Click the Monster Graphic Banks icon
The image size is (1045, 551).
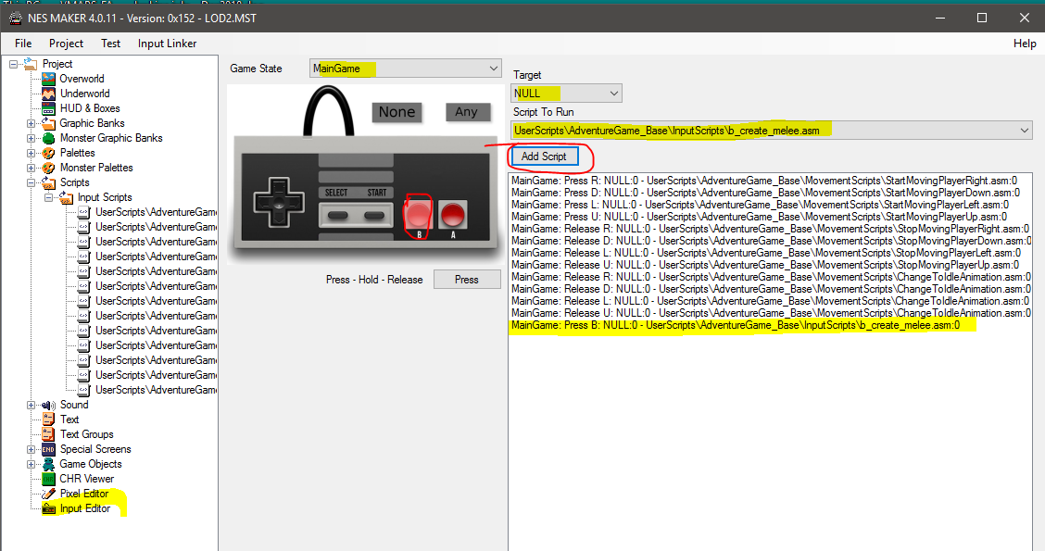pos(49,138)
